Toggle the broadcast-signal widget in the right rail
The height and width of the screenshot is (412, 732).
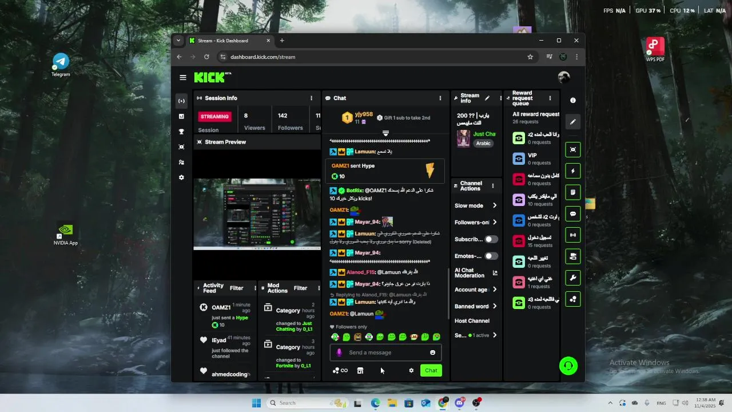pos(573,235)
